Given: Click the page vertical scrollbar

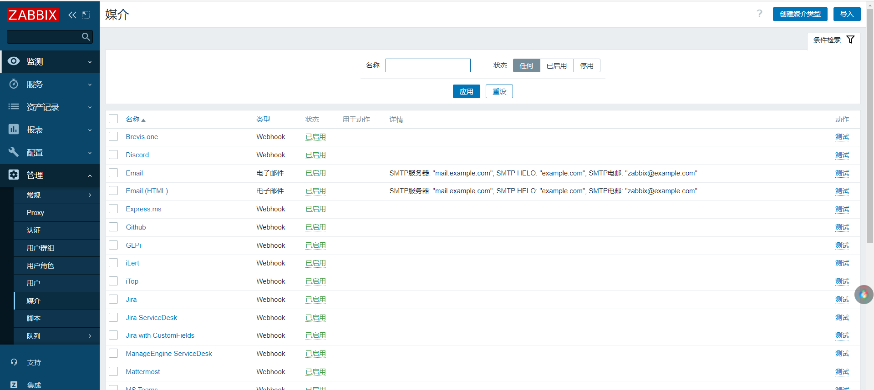Looking at the screenshot, I should 870,127.
